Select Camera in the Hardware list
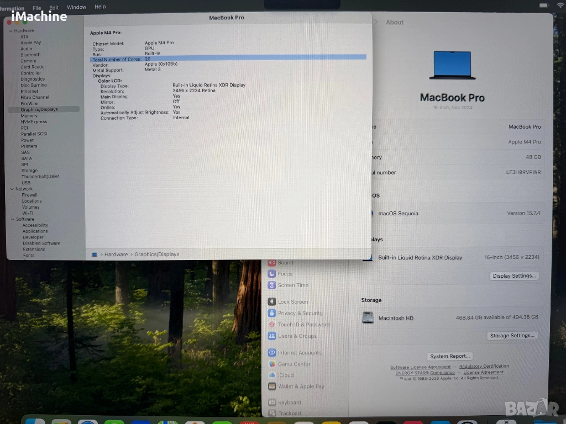 [28, 61]
